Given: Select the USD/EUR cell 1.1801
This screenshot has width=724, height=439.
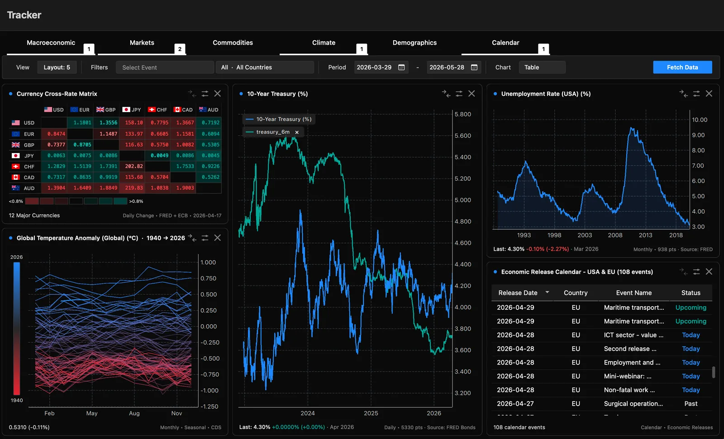Looking at the screenshot, I should (x=80, y=122).
